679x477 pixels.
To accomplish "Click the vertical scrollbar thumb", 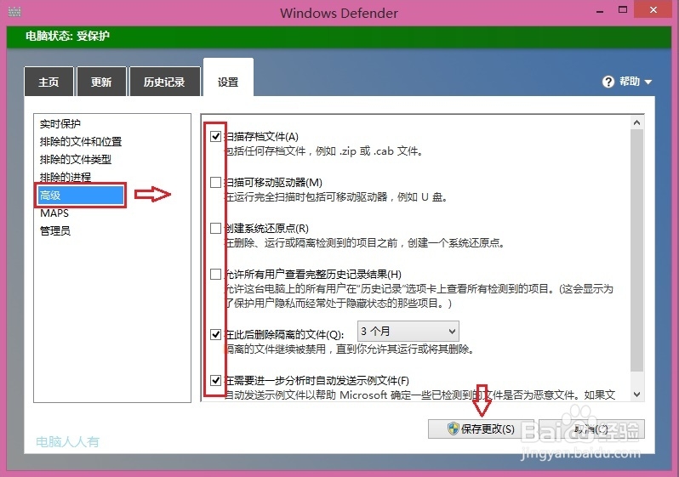I will (636, 250).
